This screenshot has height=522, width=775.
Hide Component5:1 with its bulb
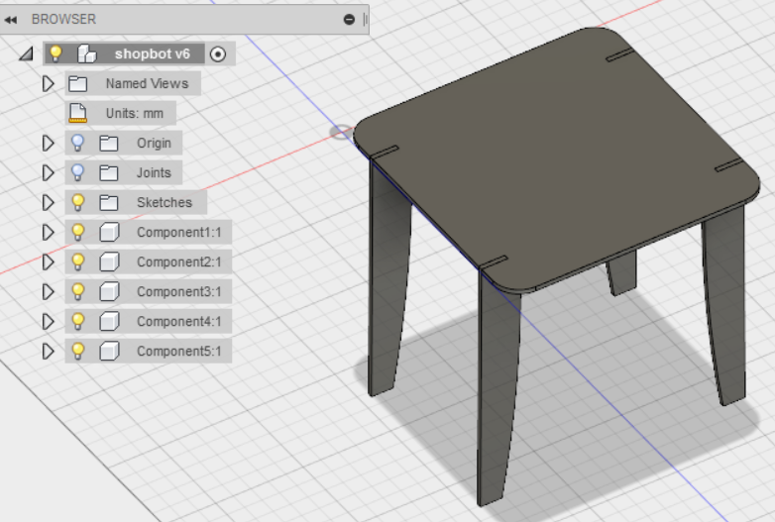tap(77, 351)
